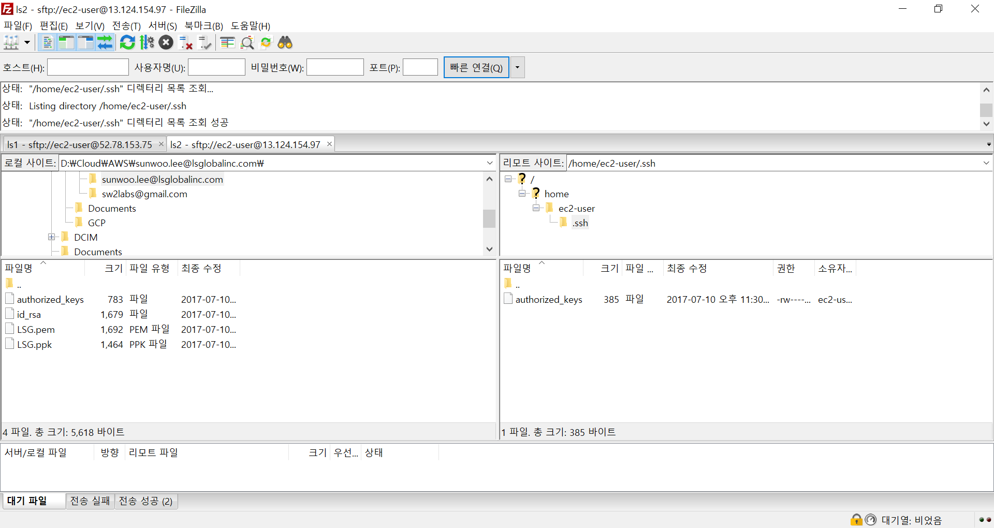Select local file id_rsa
The height and width of the screenshot is (528, 994).
click(29, 314)
